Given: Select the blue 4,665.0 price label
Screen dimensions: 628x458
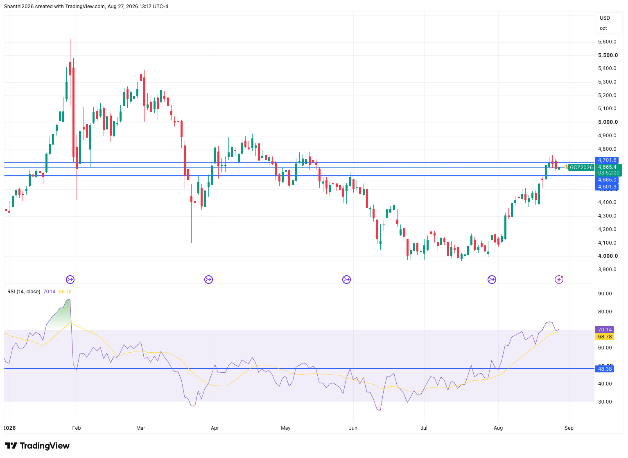Looking at the screenshot, I should (607, 180).
